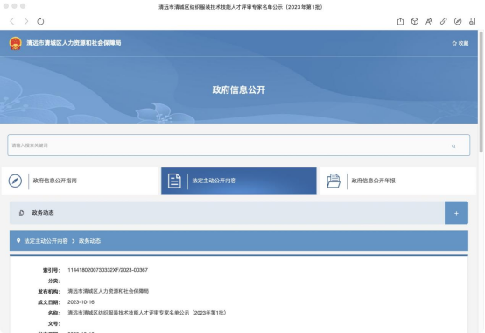This screenshot has width=485, height=333.
Task: Go back with the browser back arrow
Action: click(x=12, y=21)
